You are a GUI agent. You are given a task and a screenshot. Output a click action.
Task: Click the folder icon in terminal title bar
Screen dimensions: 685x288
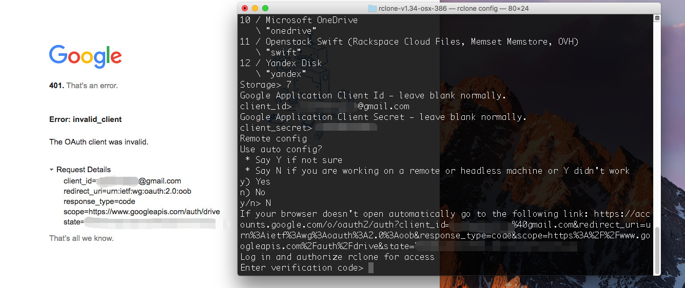pos(373,8)
